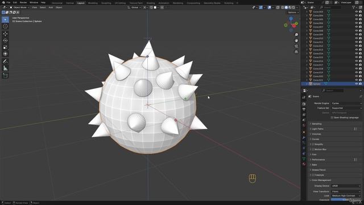364x205 pixels.
Task: Open the Render Engine dropdown showing Cycles
Action: (x=346, y=103)
